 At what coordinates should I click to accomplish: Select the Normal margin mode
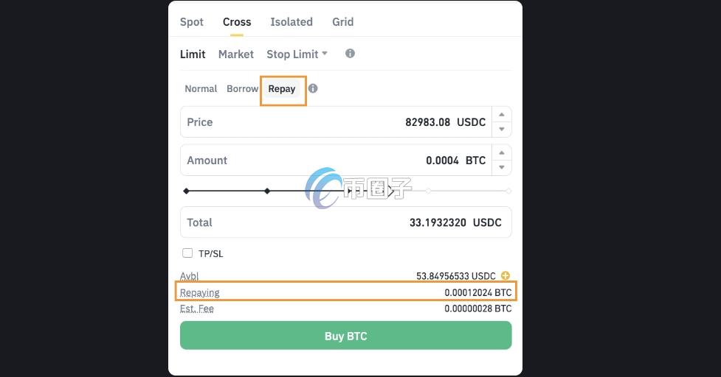[201, 88]
